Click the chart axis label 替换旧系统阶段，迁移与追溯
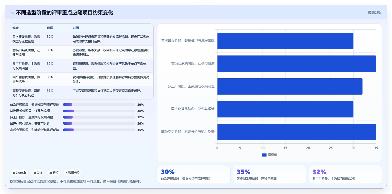392x194 pixels. click(193, 63)
